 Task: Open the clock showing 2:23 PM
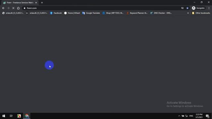click(x=199, y=116)
